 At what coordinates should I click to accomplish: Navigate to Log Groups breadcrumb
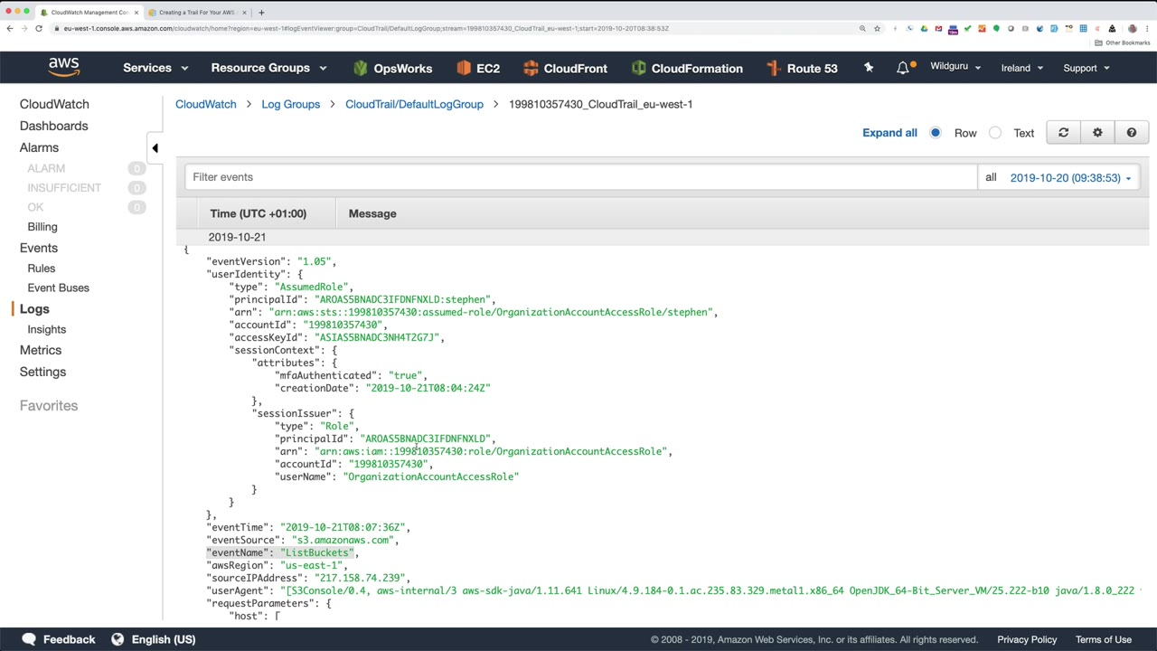290,104
